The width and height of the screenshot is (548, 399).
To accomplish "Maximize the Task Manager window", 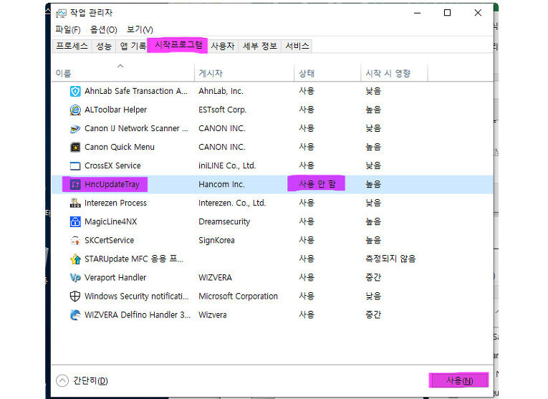I will click(447, 13).
